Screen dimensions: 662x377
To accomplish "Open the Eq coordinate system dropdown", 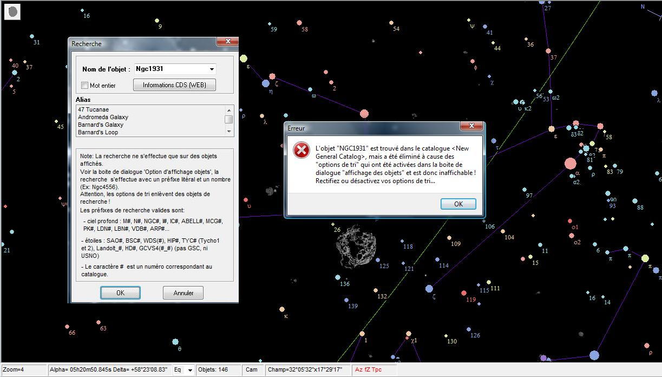I will [x=190, y=370].
